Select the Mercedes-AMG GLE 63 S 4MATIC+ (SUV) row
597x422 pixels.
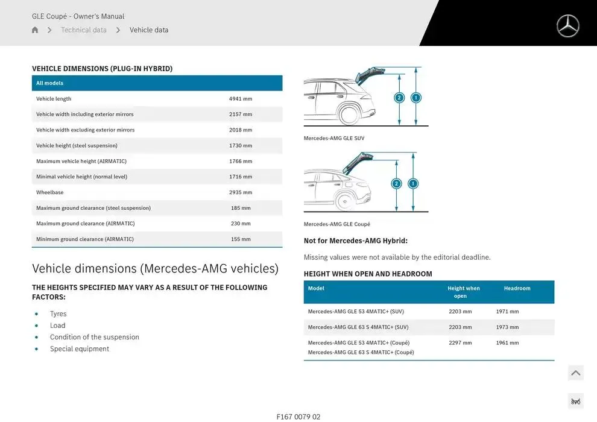[428, 327]
